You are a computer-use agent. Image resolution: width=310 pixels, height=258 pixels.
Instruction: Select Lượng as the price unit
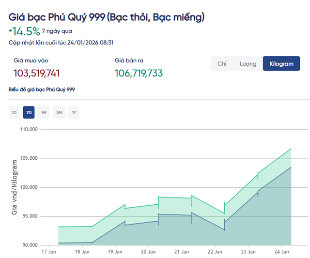[x=248, y=64]
